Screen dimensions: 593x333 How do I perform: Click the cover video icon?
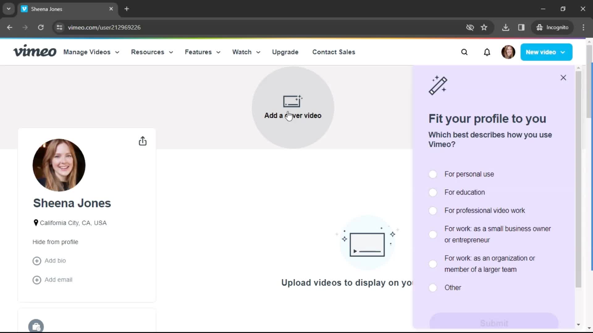[292, 101]
